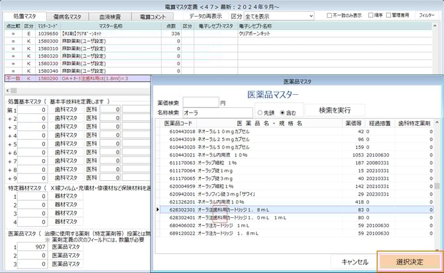Click the フィルター label at top right
This screenshot has height=273, width=444.
(x=427, y=15)
